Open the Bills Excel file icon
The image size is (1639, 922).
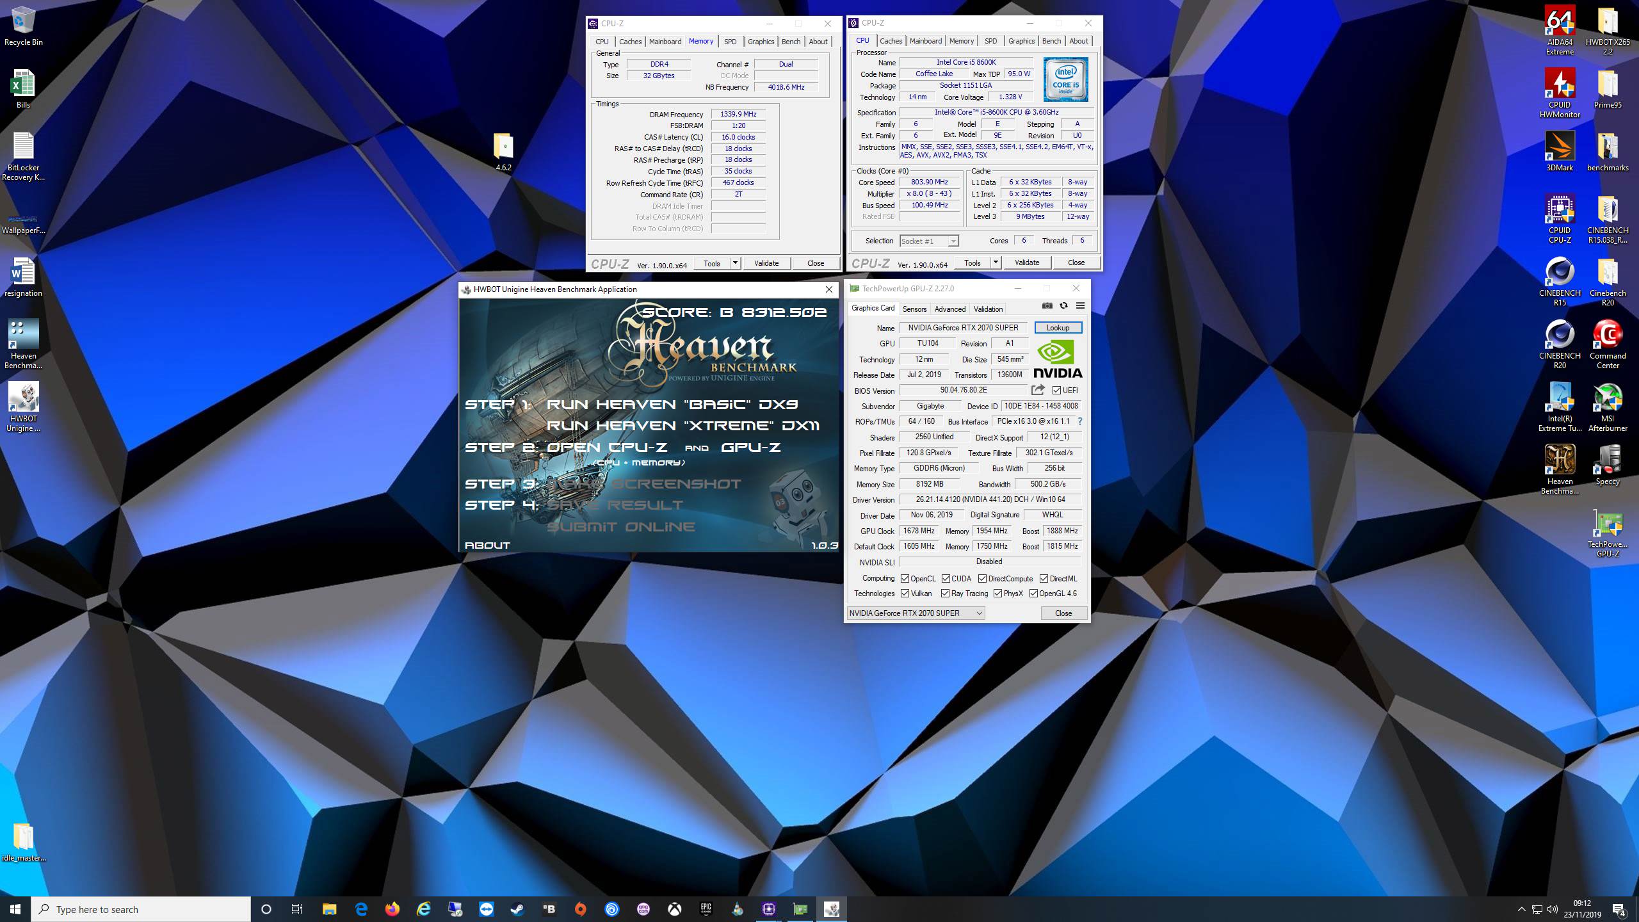(x=23, y=89)
